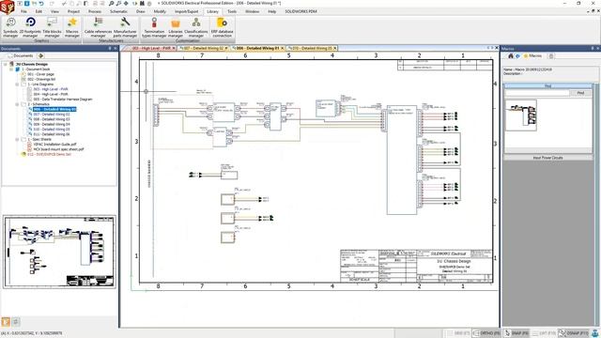Image resolution: width=601 pixels, height=338 pixels.
Task: Open the Title blocks manager
Action: 52,27
